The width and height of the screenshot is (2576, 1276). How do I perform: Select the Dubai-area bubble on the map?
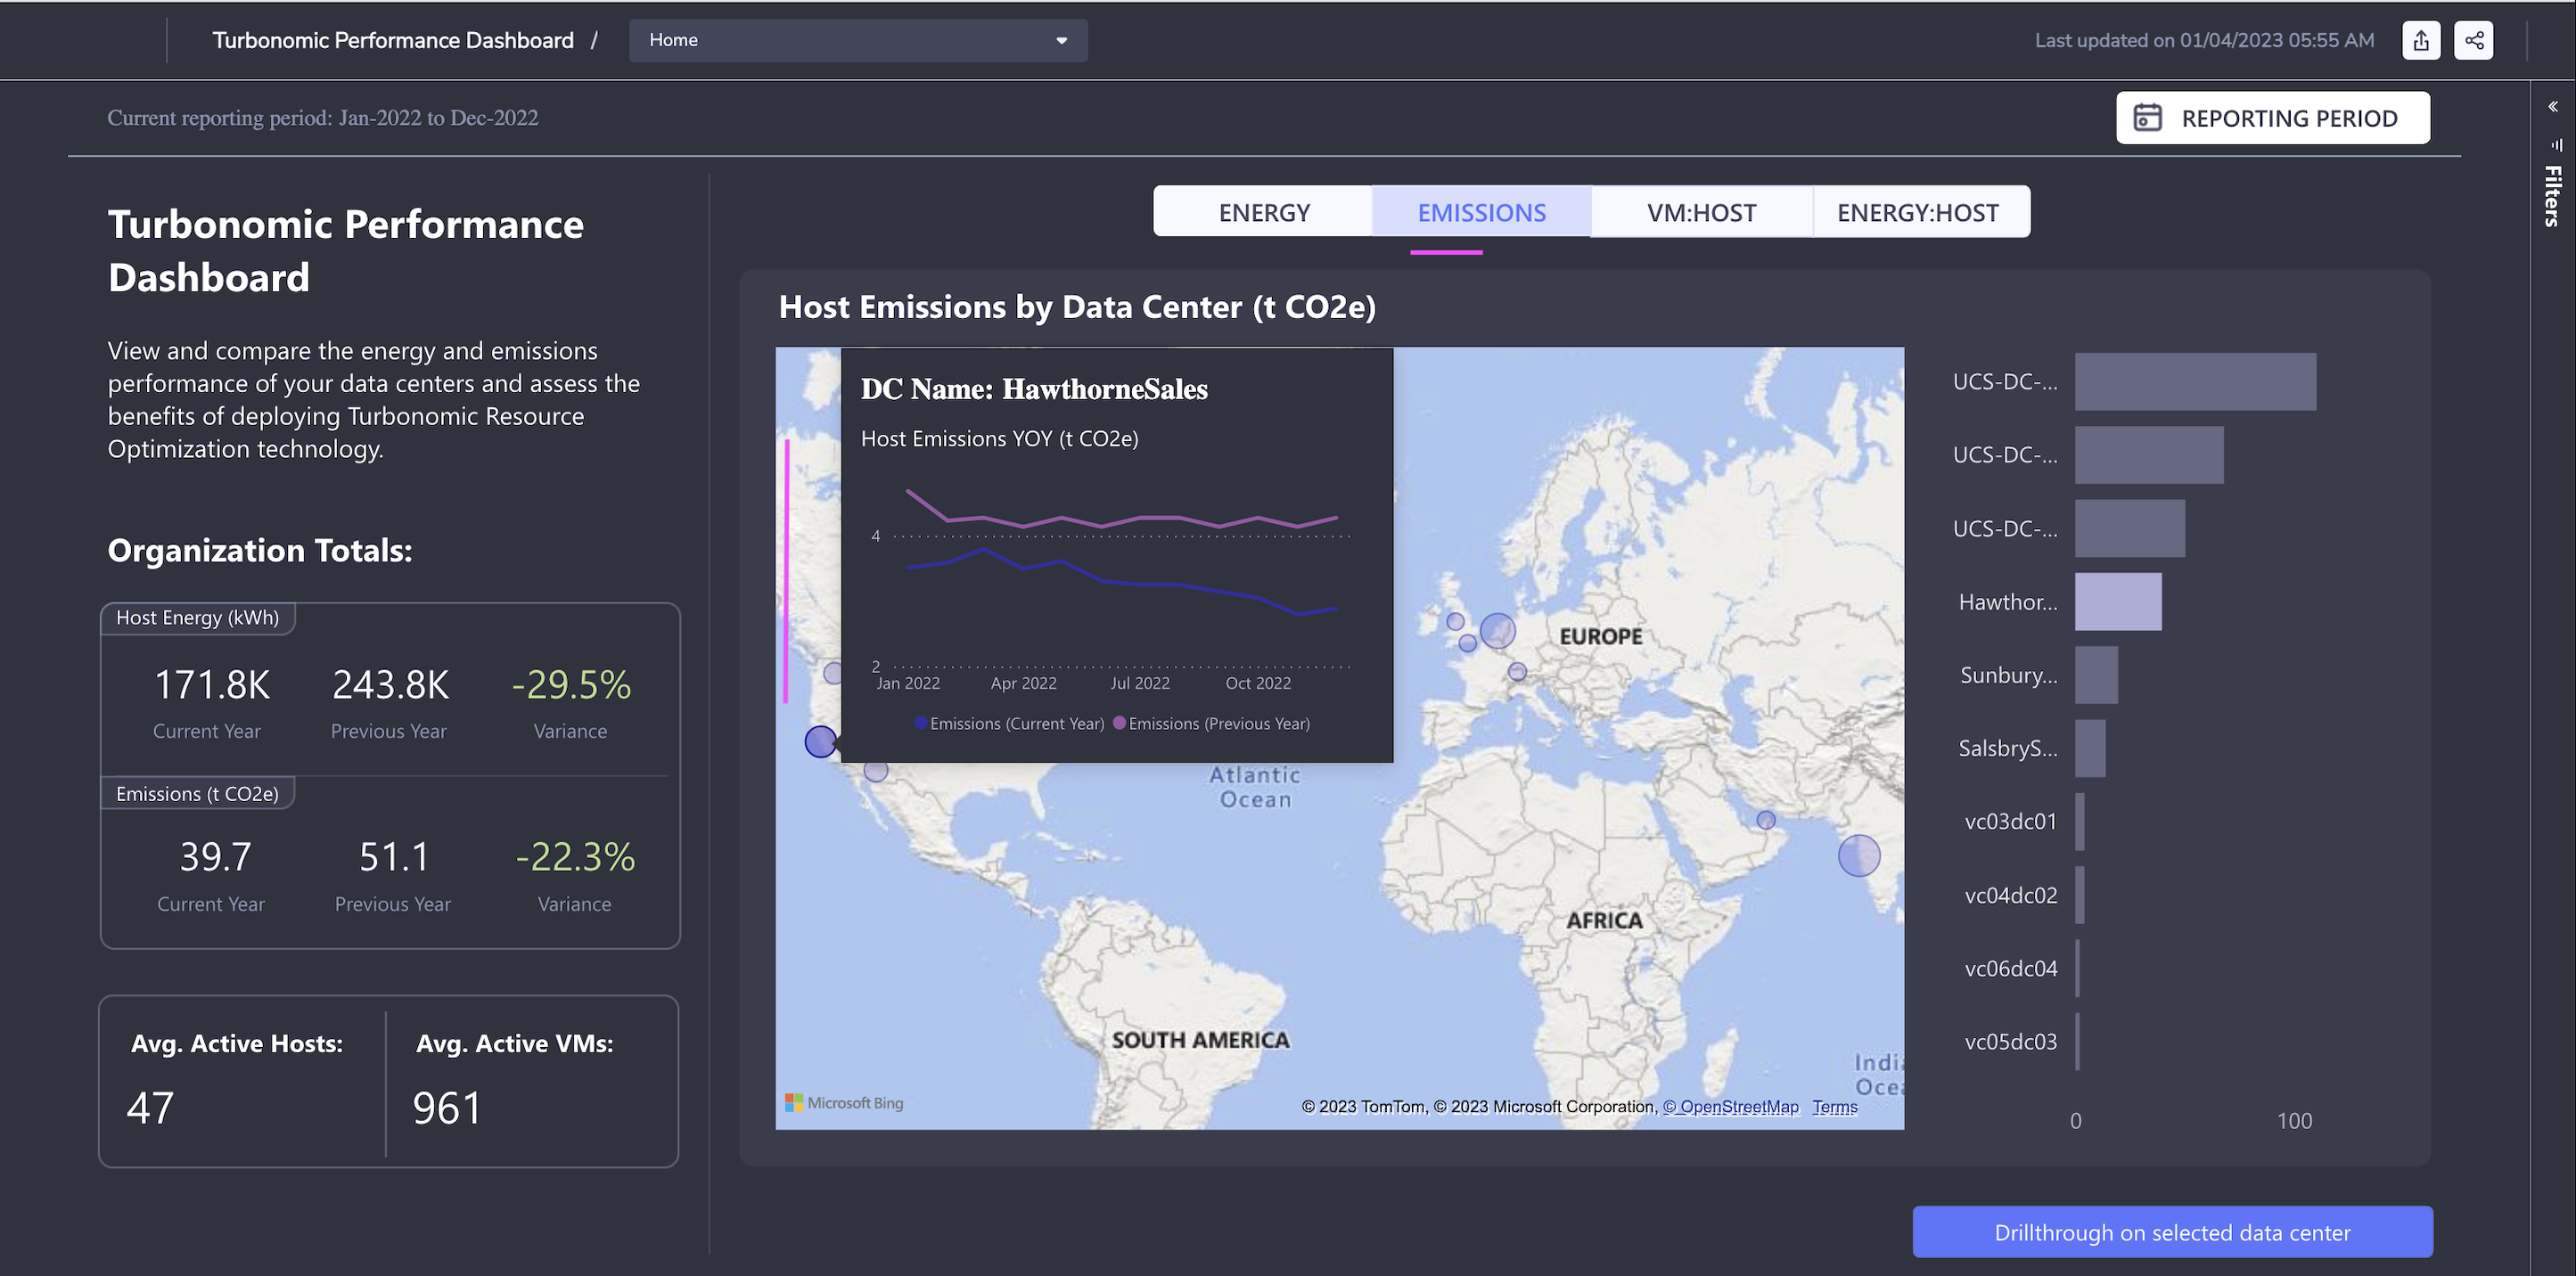(1766, 820)
